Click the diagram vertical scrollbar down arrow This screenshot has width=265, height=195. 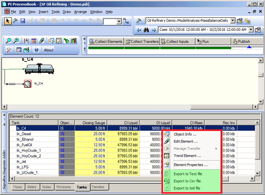261,102
